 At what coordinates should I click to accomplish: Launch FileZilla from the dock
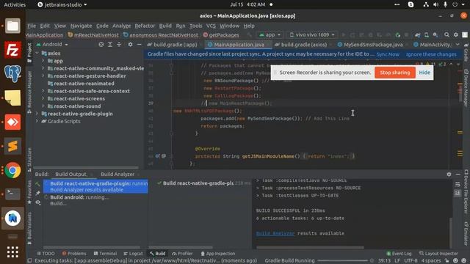[x=12, y=50]
